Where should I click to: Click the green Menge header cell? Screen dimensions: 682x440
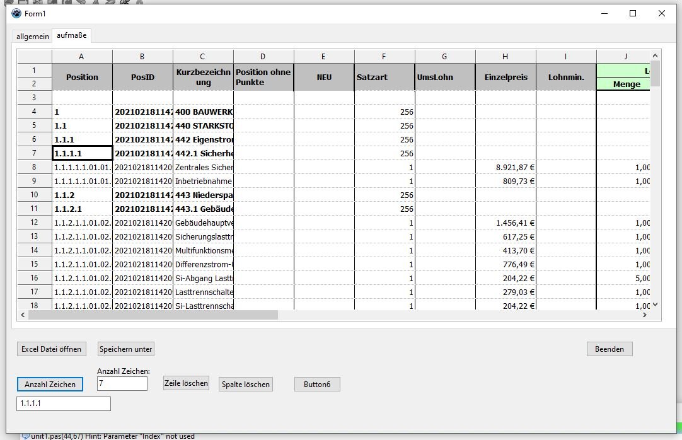[624, 84]
